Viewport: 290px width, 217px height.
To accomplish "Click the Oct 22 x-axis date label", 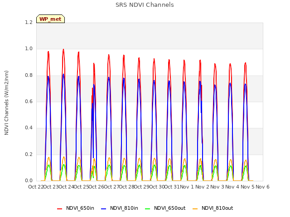I will pyautogui.click(x=36, y=187).
